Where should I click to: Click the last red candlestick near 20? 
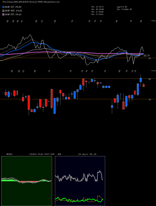coord(144,86)
